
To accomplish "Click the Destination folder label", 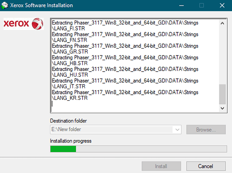I will [x=68, y=121].
